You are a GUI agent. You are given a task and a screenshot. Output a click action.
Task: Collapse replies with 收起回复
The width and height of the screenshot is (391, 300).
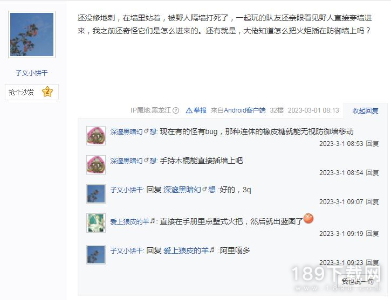click(365, 110)
